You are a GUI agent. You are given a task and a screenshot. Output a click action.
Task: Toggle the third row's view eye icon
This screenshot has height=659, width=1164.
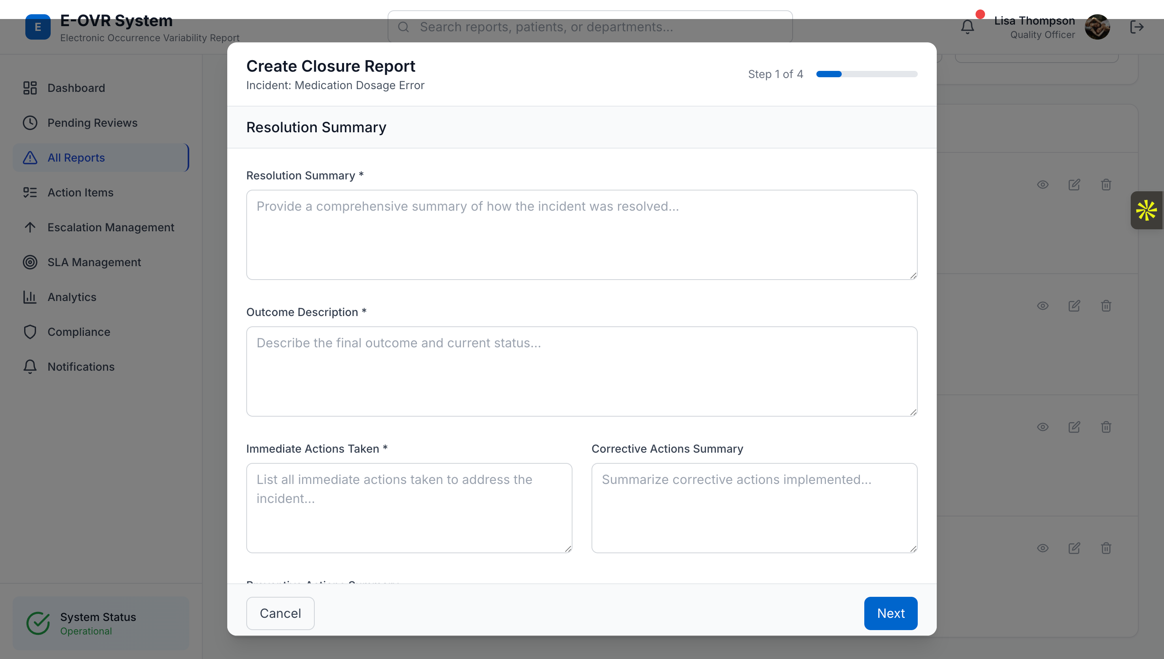(x=1042, y=427)
